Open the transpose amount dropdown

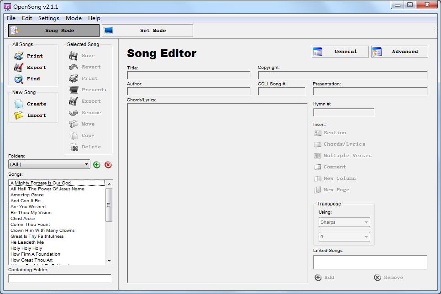click(x=344, y=237)
